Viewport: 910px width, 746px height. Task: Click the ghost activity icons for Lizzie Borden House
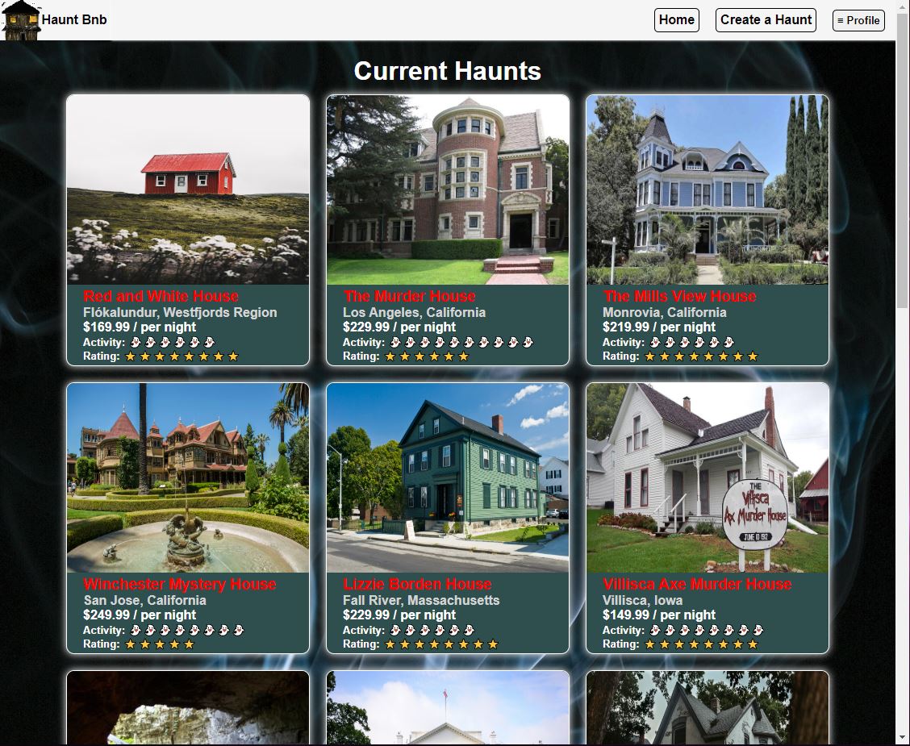point(432,630)
